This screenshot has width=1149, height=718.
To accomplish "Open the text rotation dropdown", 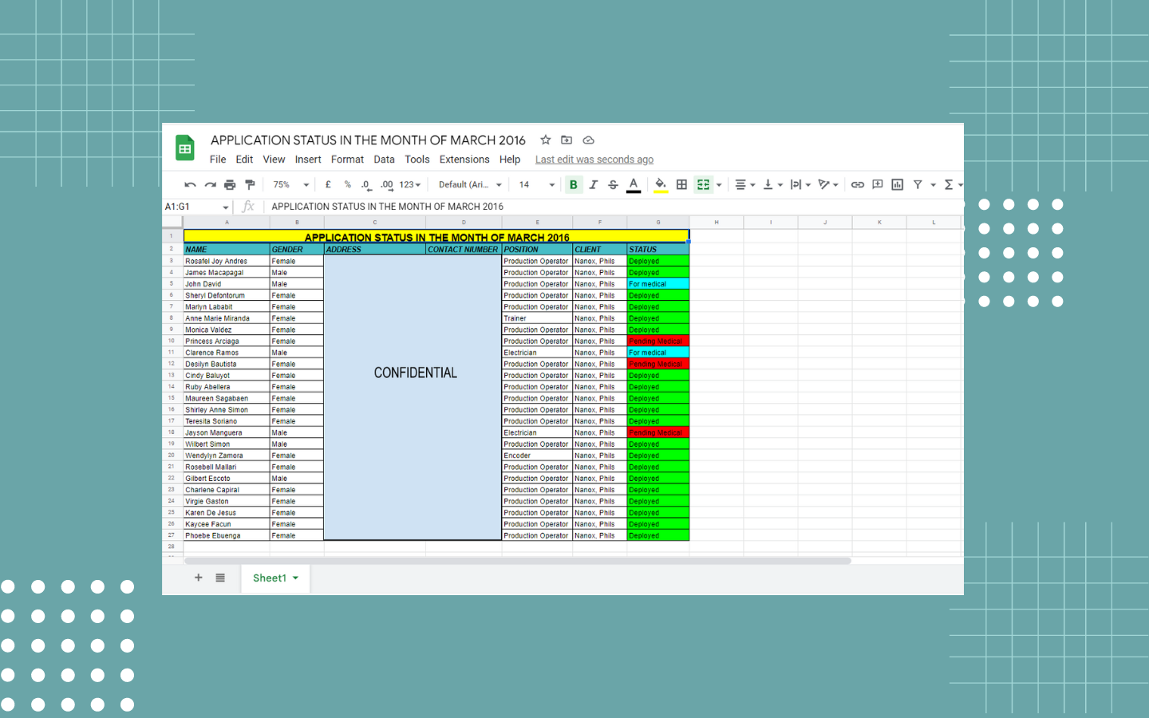I will (828, 184).
